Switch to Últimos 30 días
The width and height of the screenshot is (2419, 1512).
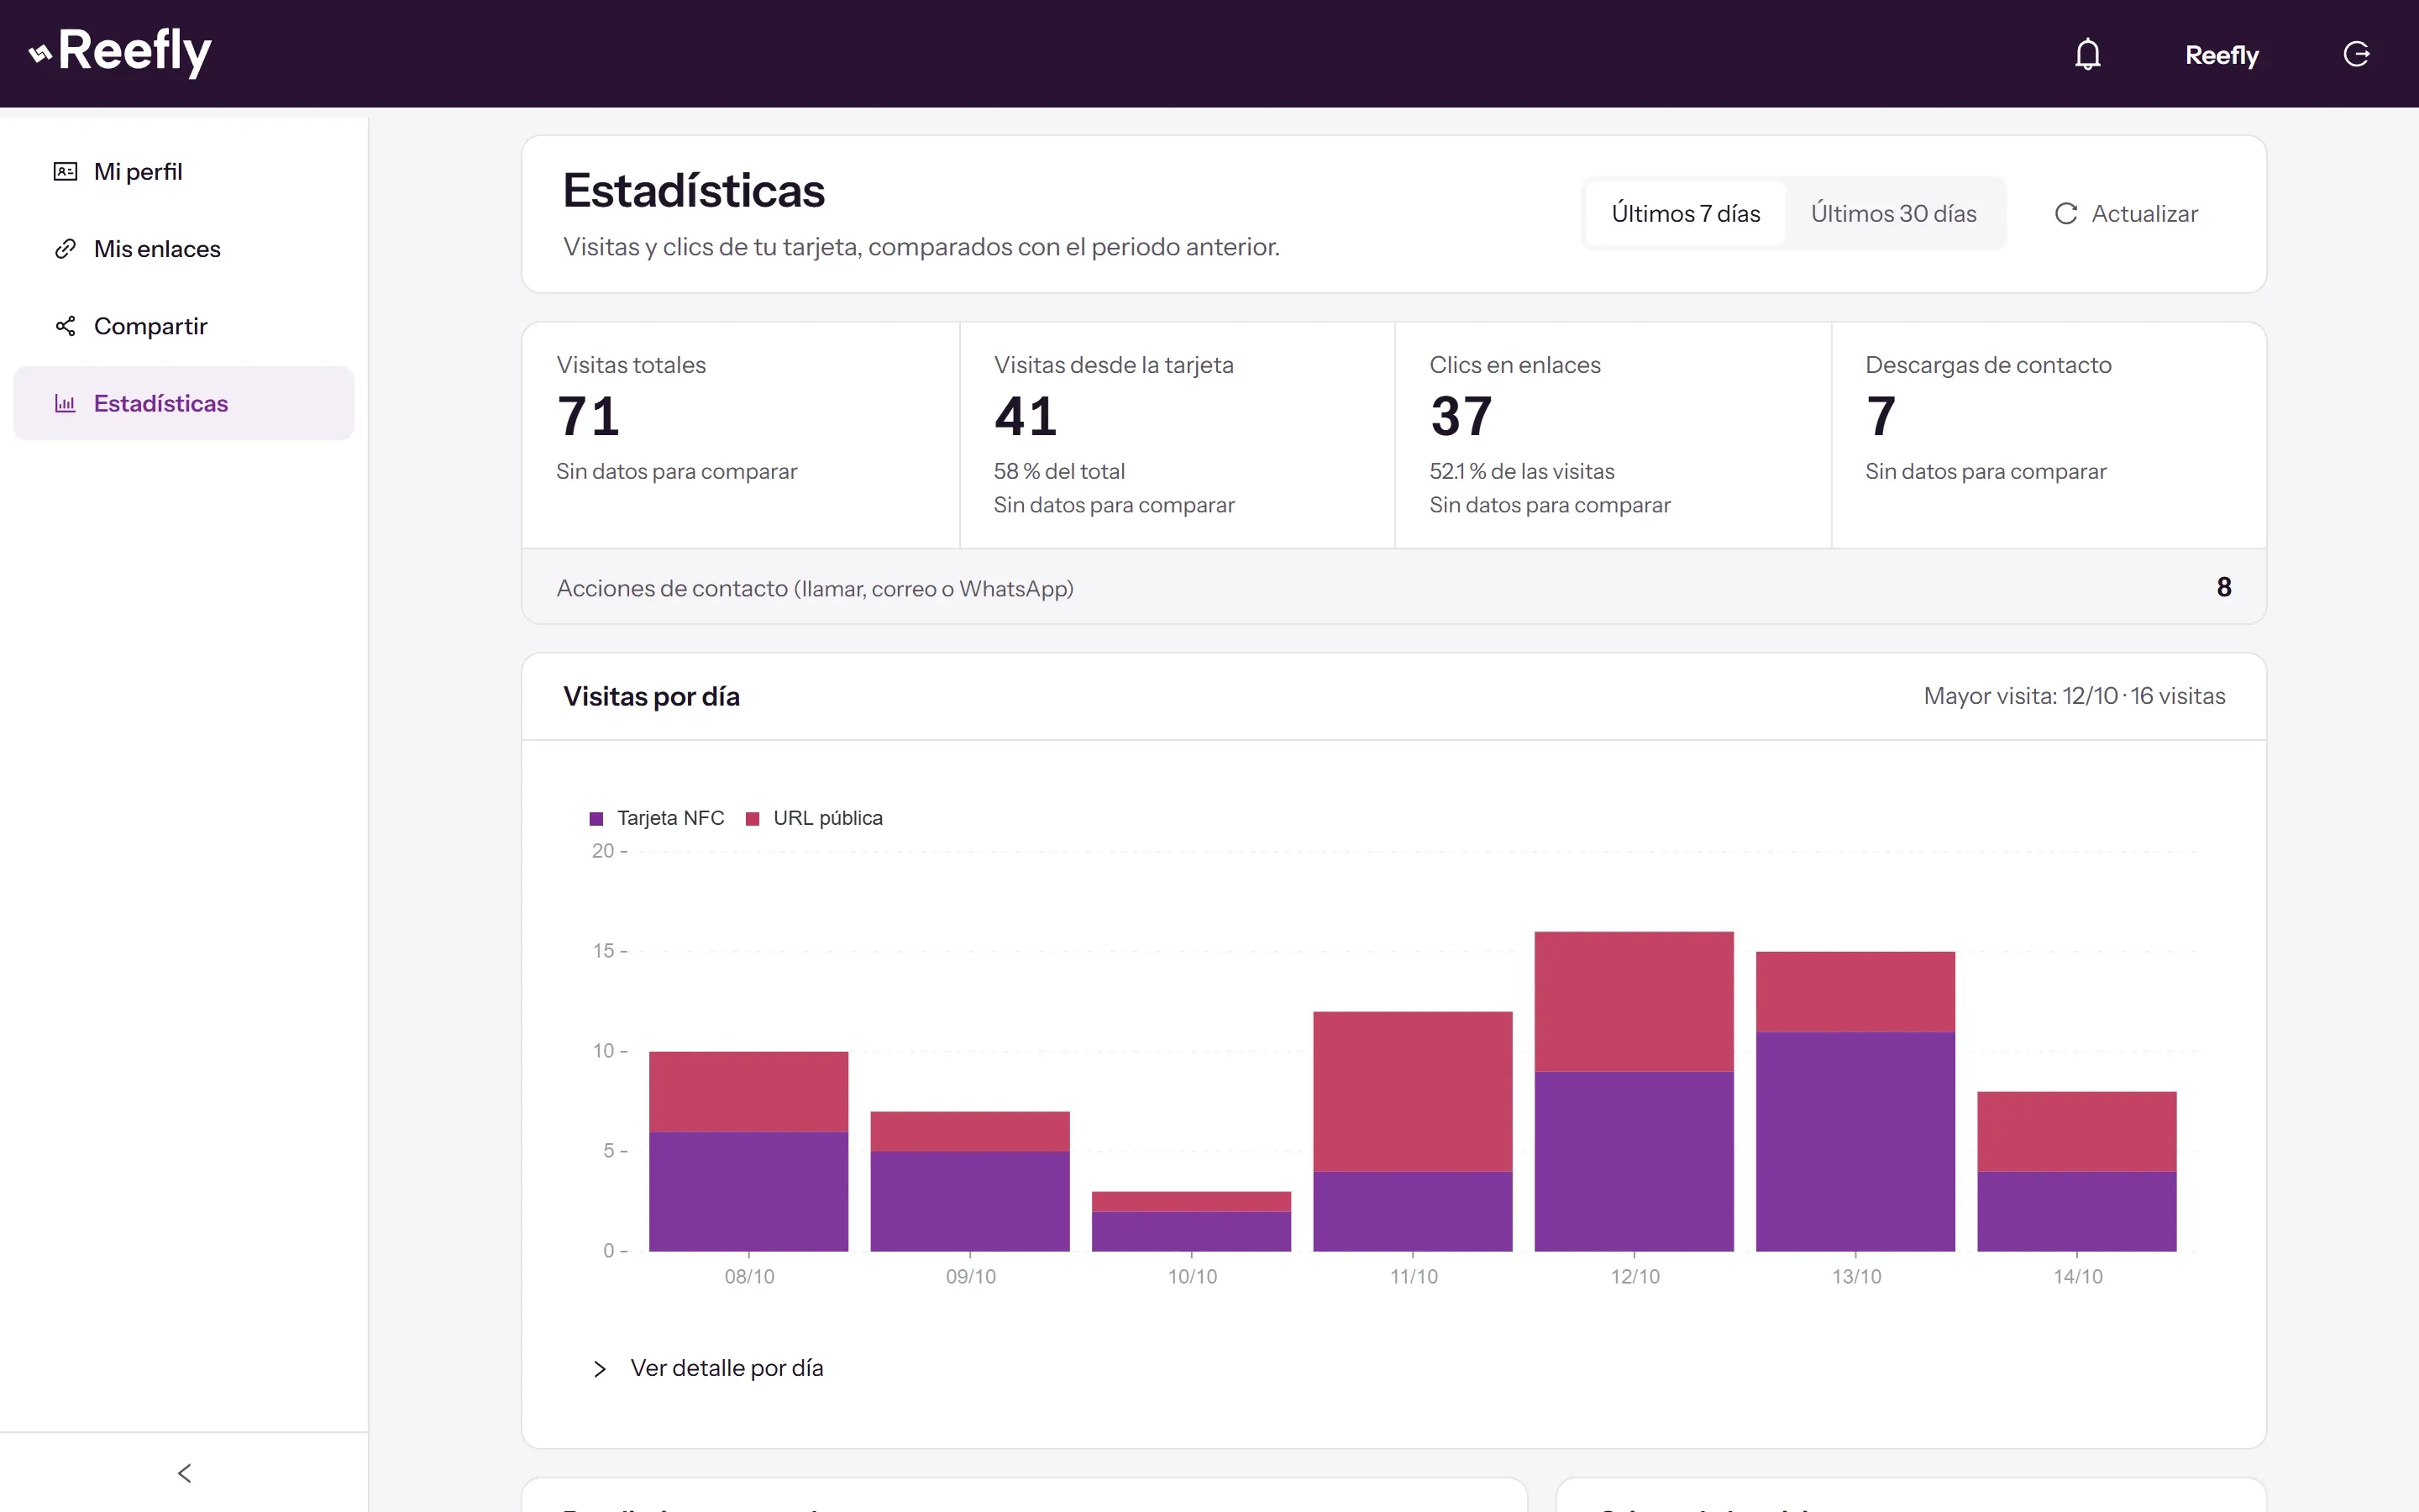tap(1893, 214)
